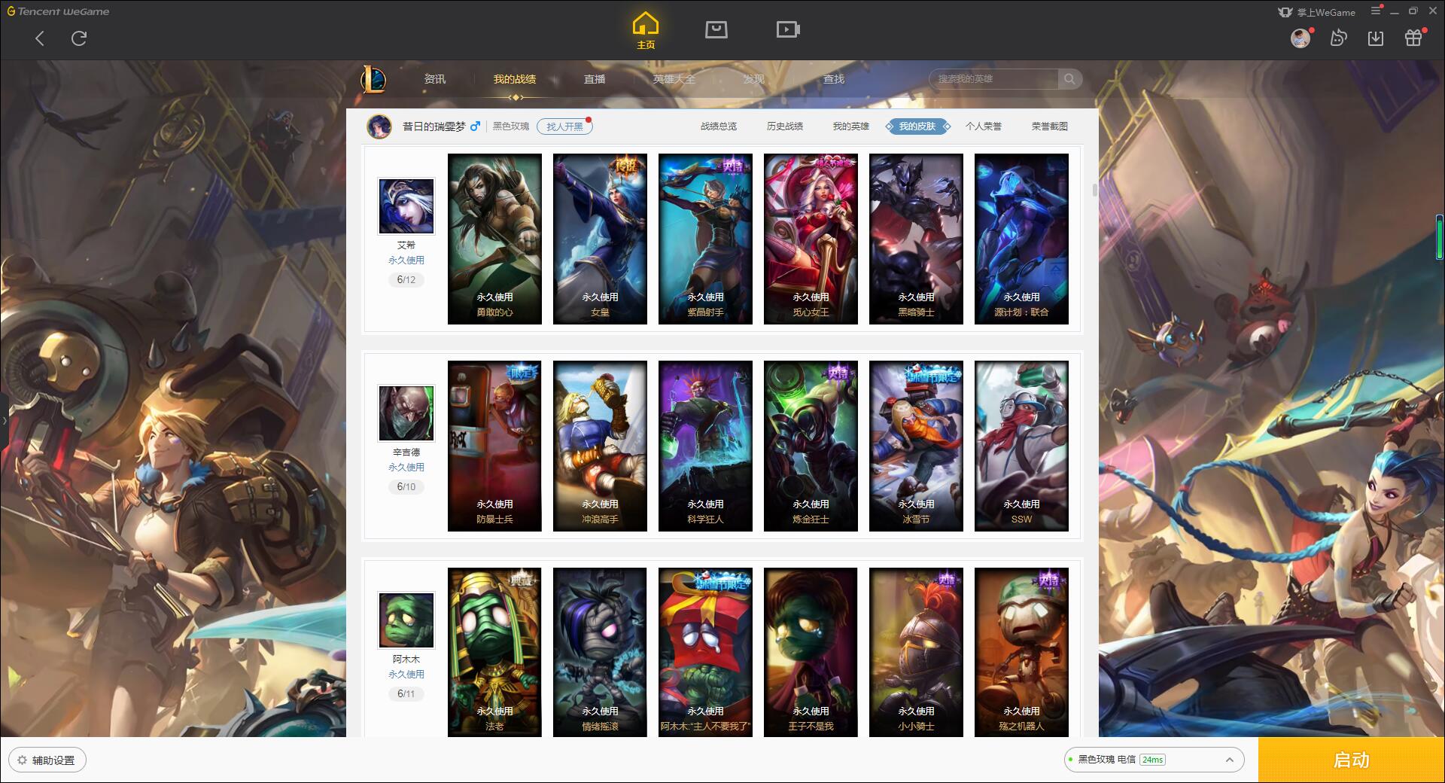The width and height of the screenshot is (1445, 783).
Task: Expand the left edge sidebar handle
Action: (4, 421)
